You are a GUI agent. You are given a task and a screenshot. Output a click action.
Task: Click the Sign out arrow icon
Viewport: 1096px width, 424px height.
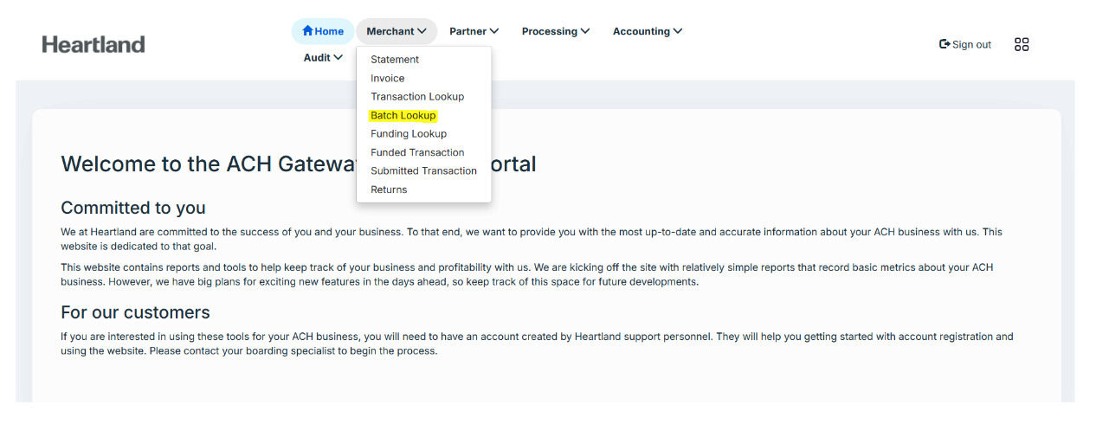click(x=944, y=44)
